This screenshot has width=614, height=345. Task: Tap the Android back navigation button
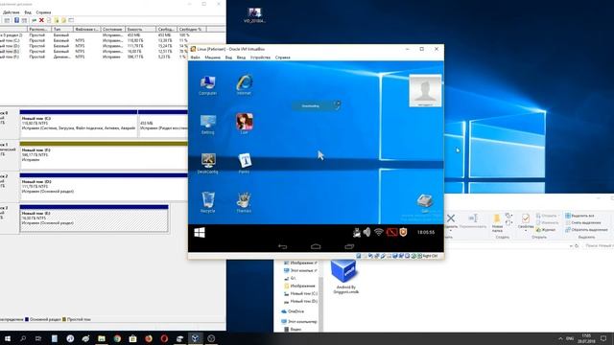pyautogui.click(x=282, y=246)
